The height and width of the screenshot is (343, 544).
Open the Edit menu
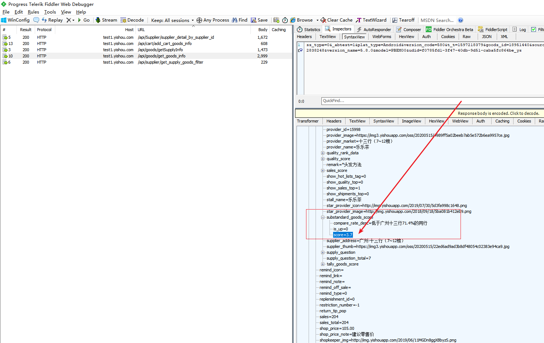(19, 12)
